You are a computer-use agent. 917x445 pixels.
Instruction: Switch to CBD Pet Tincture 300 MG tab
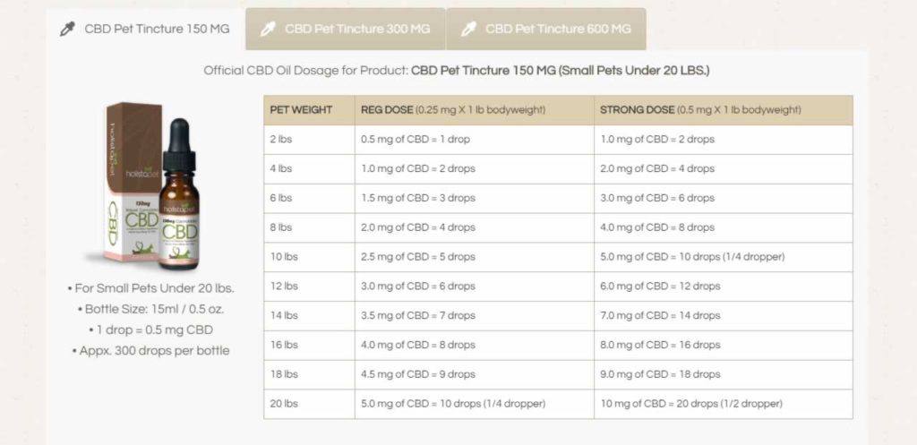pos(346,30)
